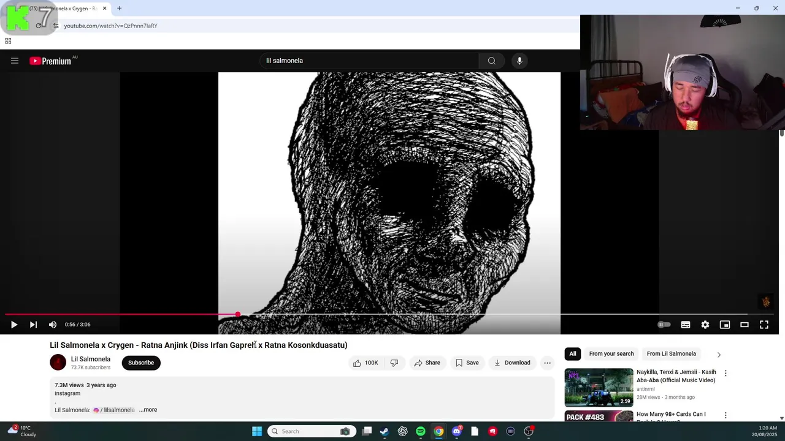Viewport: 785px width, 441px height.
Task: Skip to the next video
Action: tap(33, 325)
